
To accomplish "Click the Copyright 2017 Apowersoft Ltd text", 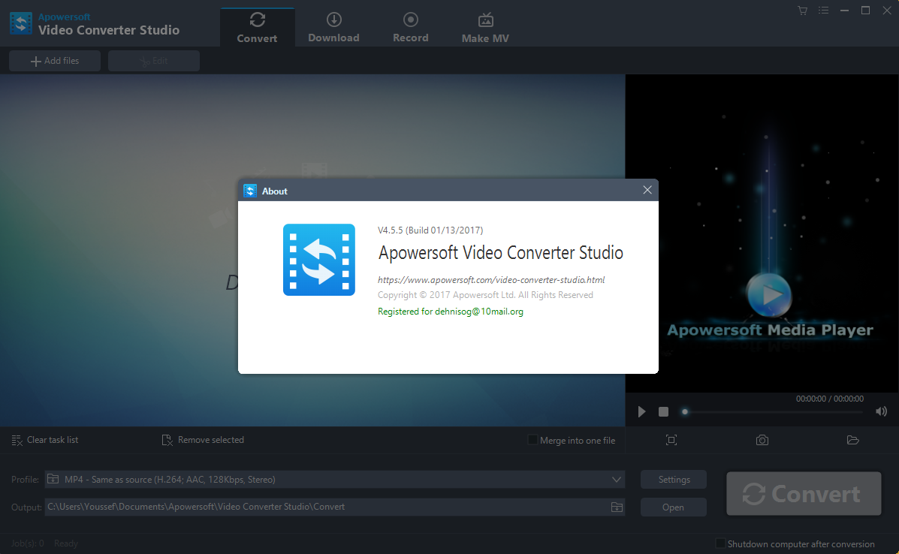I will [x=485, y=295].
